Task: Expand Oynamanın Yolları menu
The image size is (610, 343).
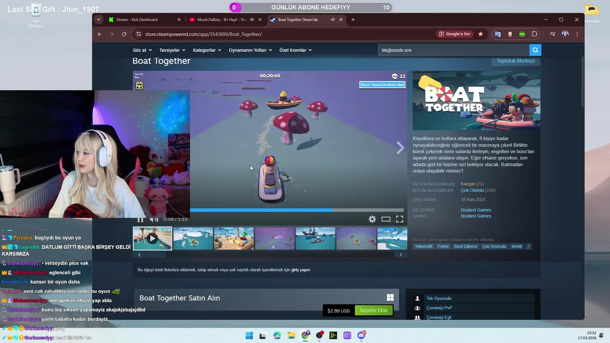Action: (250, 50)
